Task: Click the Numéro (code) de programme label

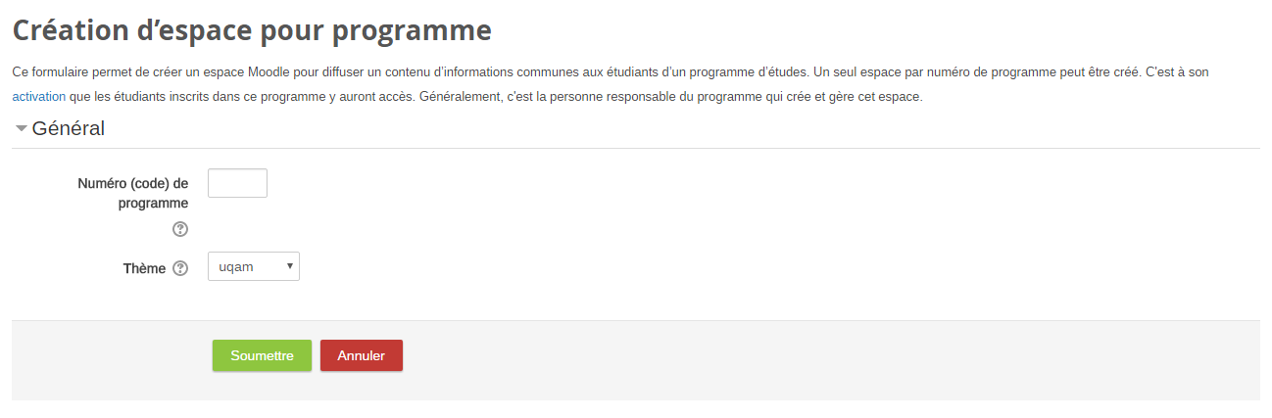Action: [133, 193]
